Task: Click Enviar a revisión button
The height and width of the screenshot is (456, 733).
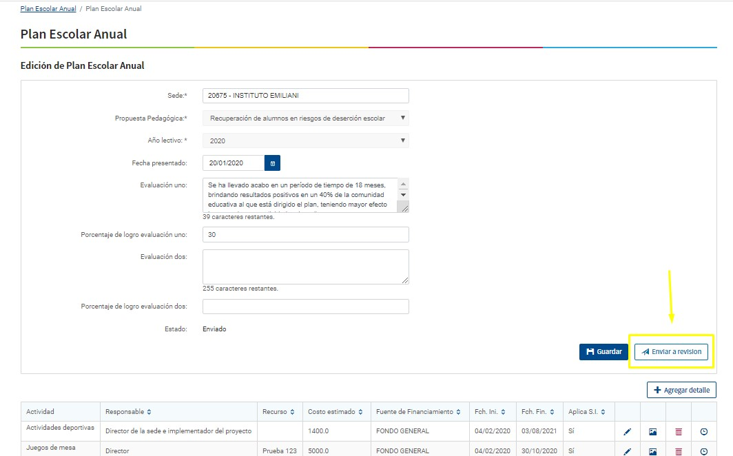Action: click(x=671, y=352)
